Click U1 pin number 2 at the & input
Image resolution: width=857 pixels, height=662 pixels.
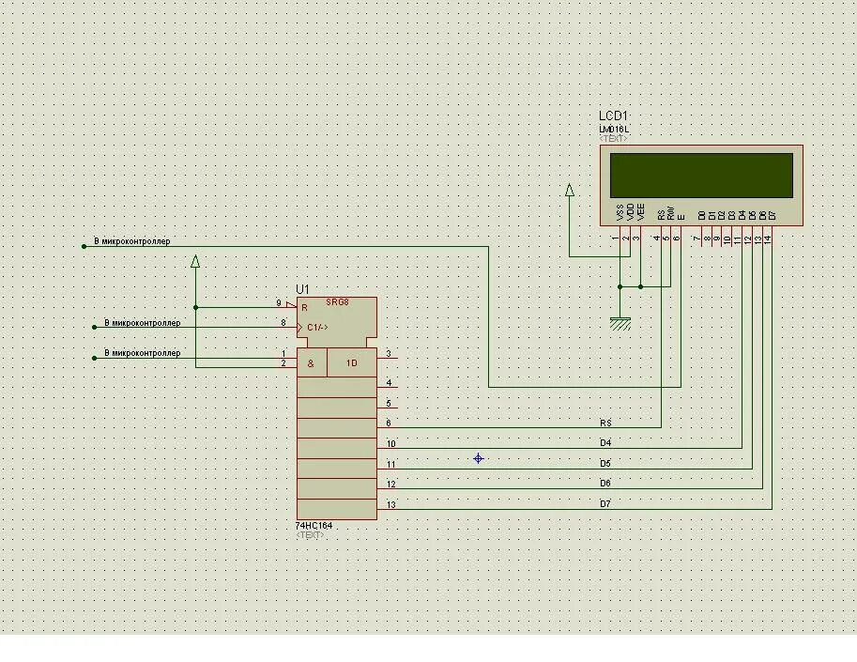pyautogui.click(x=283, y=363)
